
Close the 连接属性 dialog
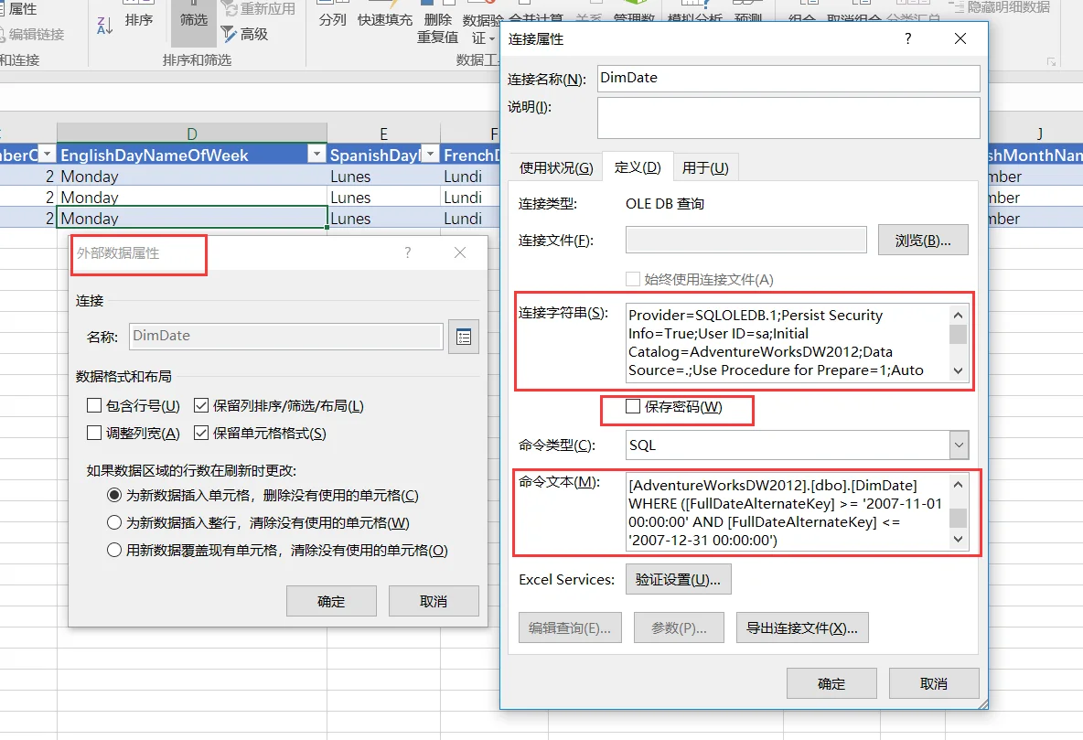(960, 38)
